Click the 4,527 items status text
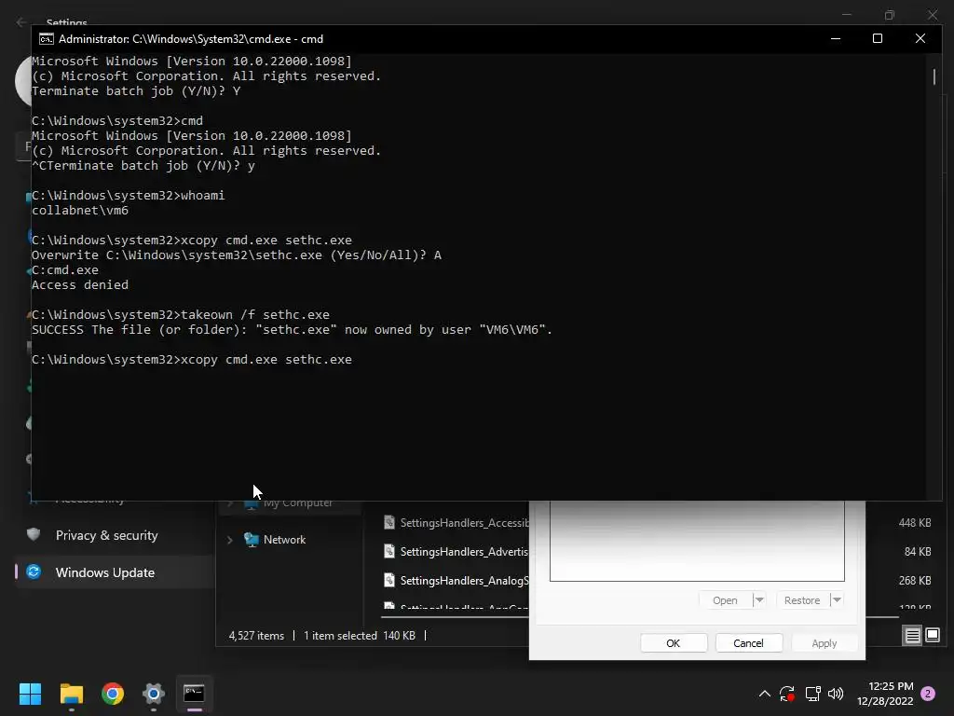 point(256,636)
